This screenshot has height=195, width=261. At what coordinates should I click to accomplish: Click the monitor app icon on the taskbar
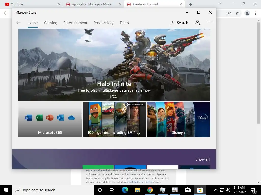(x=162, y=190)
